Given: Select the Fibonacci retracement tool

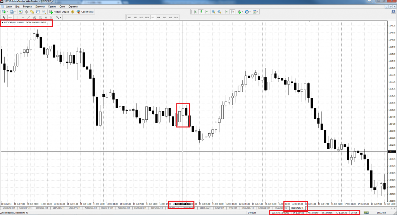Looking at the screenshot, I should click(40, 17).
